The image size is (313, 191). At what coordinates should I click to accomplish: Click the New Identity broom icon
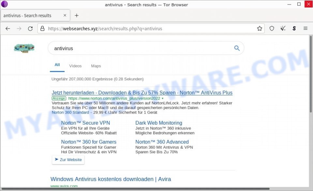click(x=283, y=29)
